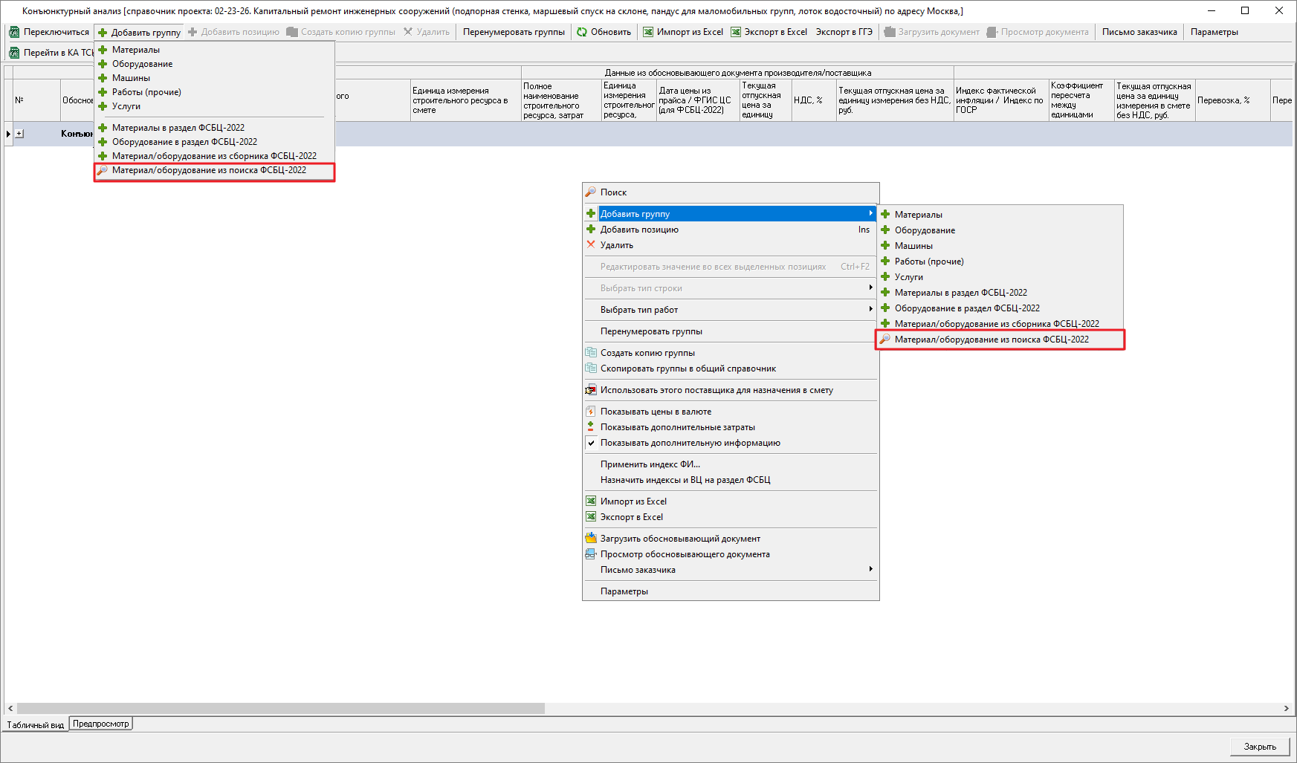
Task: Click Export to Excel icon in toolbar
Action: pyautogui.click(x=736, y=32)
